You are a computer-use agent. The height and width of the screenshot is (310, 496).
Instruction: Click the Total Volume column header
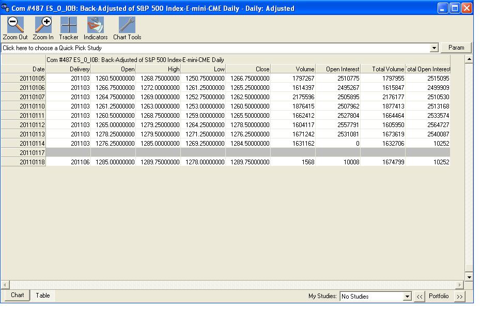coord(383,69)
